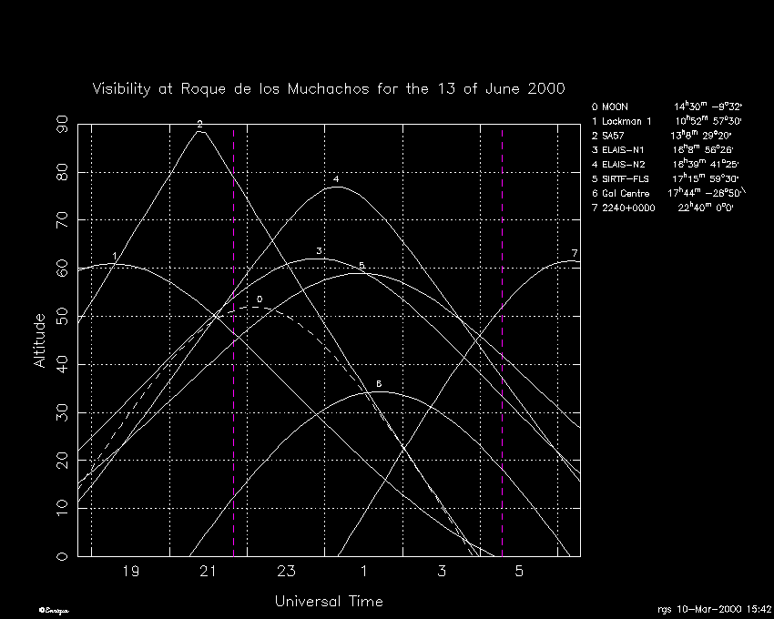Click curve label 4 at its maximum
The image size is (774, 619).
[336, 180]
